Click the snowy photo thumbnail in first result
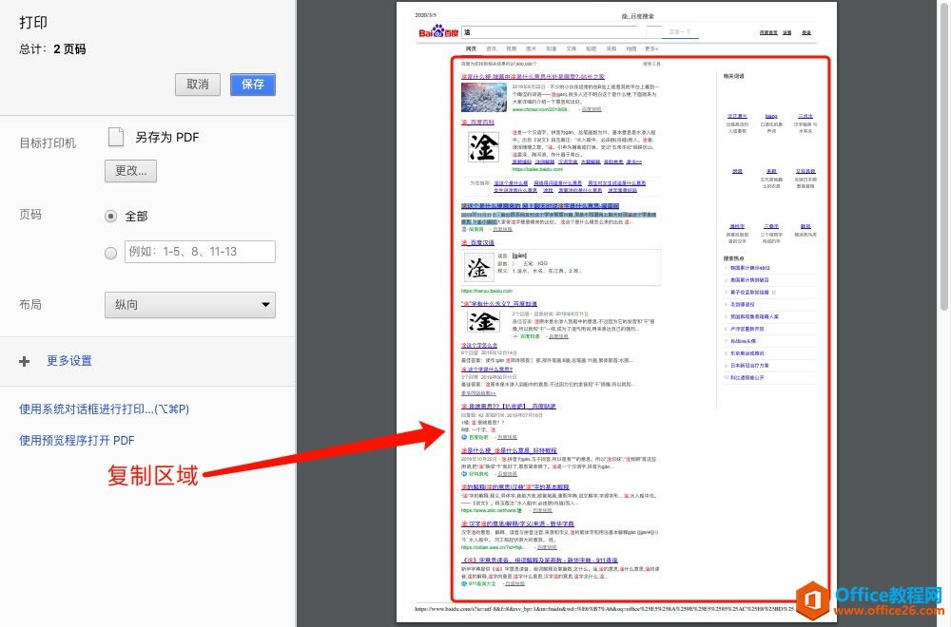 pyautogui.click(x=483, y=97)
